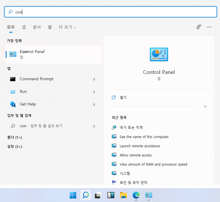This screenshot has width=220, height=202.
Task: Click the open external icon beside 열기
Action: click(114, 97)
